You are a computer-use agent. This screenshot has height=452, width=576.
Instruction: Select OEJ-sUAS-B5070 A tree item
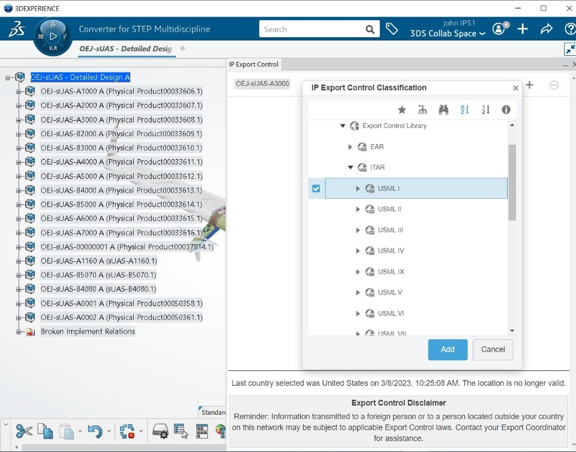tap(98, 275)
